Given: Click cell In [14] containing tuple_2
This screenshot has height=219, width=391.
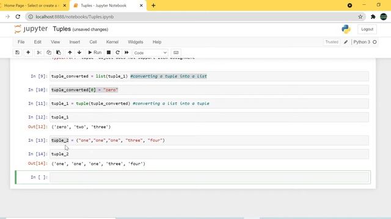Looking at the screenshot, I should pyautogui.click(x=209, y=154).
